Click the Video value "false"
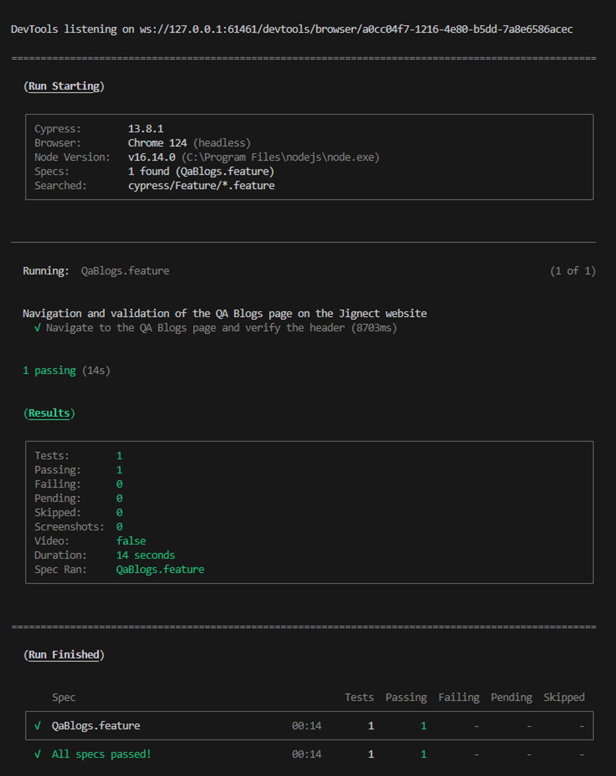The height and width of the screenshot is (776, 616). click(x=131, y=541)
